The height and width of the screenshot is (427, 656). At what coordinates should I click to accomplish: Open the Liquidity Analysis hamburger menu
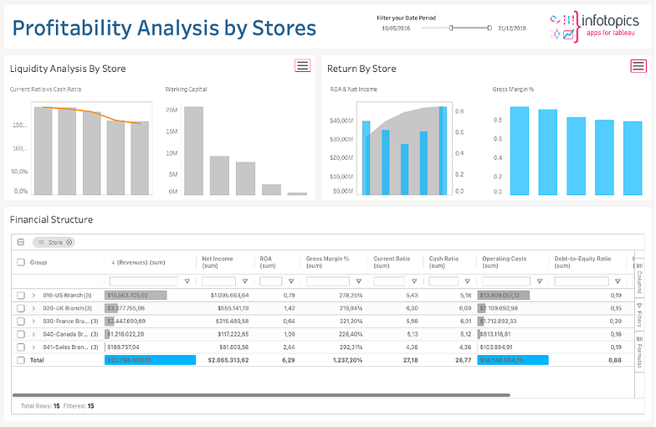[302, 65]
